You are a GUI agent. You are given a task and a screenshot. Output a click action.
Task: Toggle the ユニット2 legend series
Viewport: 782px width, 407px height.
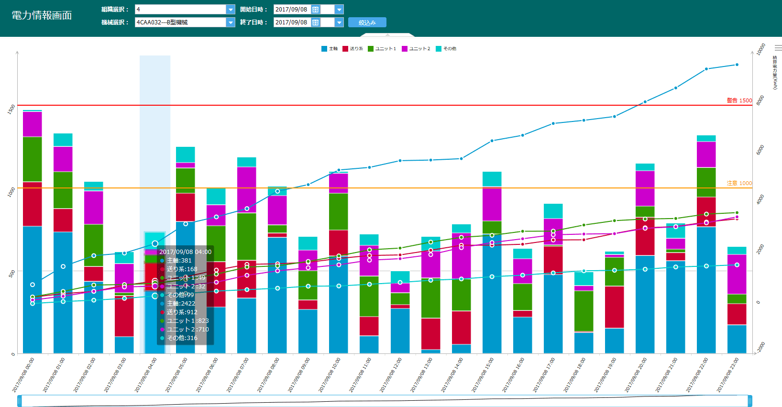coord(416,49)
